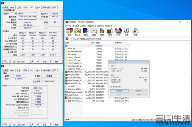Switch to SPD tab in Memory CPU-Z window
The image size is (192, 127).
point(32,70)
